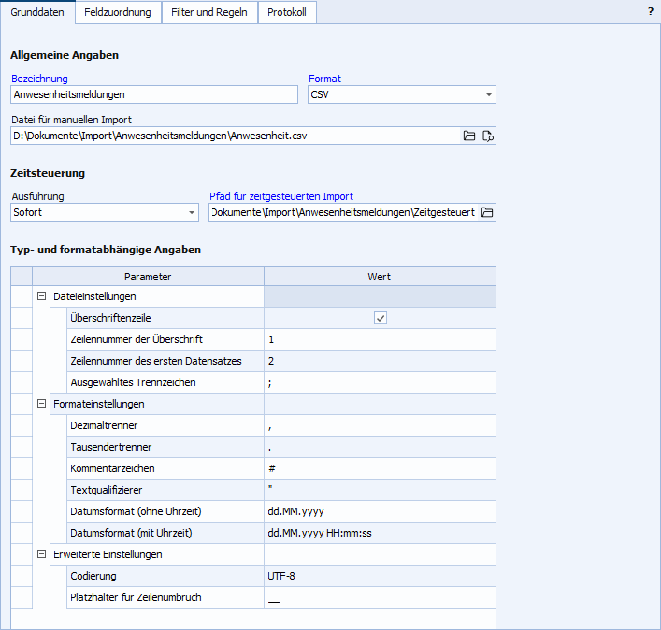Collapse the Formateinstellungen group
Image resolution: width=661 pixels, height=630 pixels.
42,404
